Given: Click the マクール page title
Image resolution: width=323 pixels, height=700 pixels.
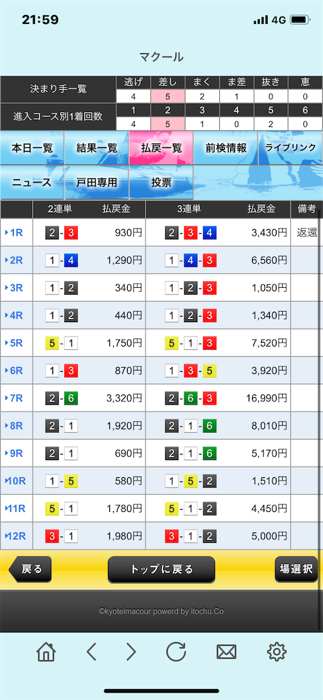Looking at the screenshot, I should point(161,57).
